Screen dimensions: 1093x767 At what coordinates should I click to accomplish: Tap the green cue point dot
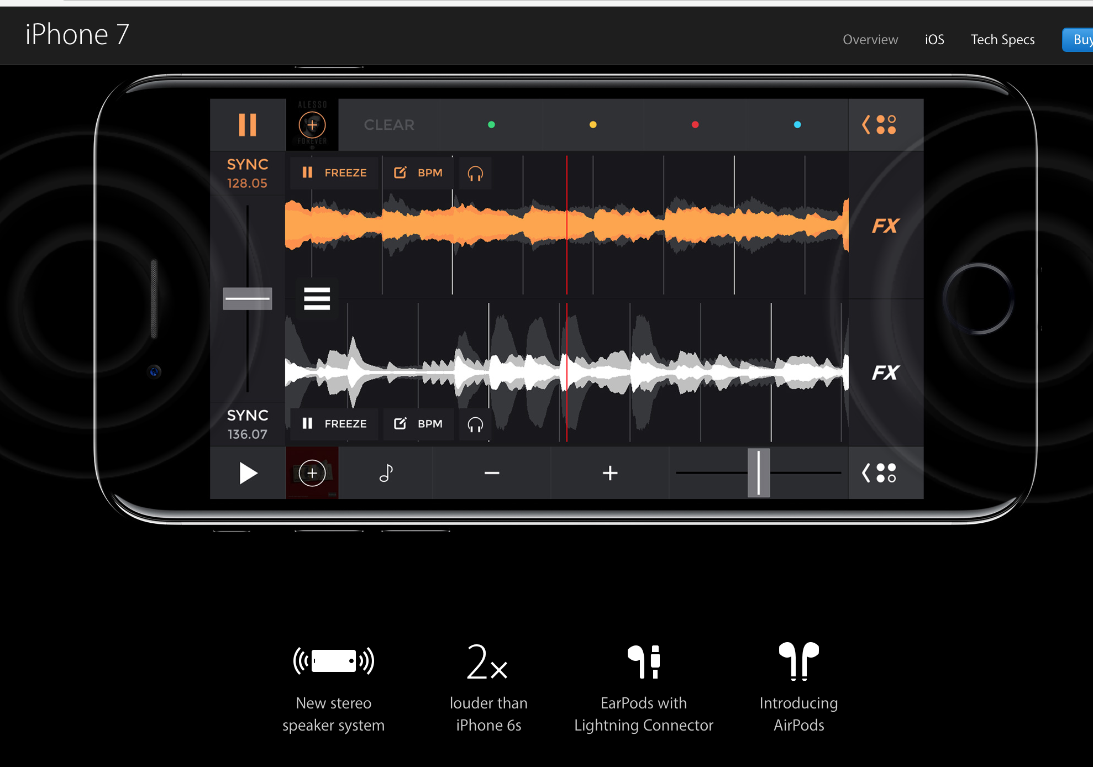(491, 125)
